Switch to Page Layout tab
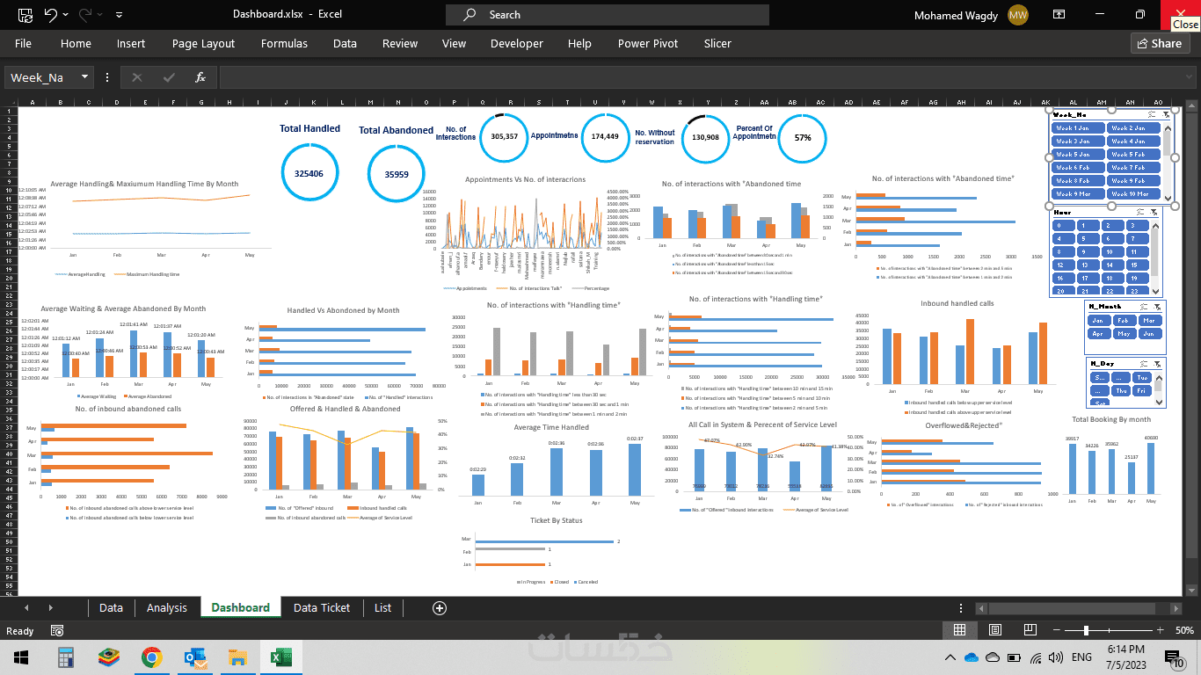1201x675 pixels. 203,43
